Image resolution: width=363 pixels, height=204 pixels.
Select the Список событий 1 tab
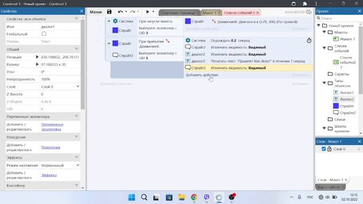pos(239,12)
